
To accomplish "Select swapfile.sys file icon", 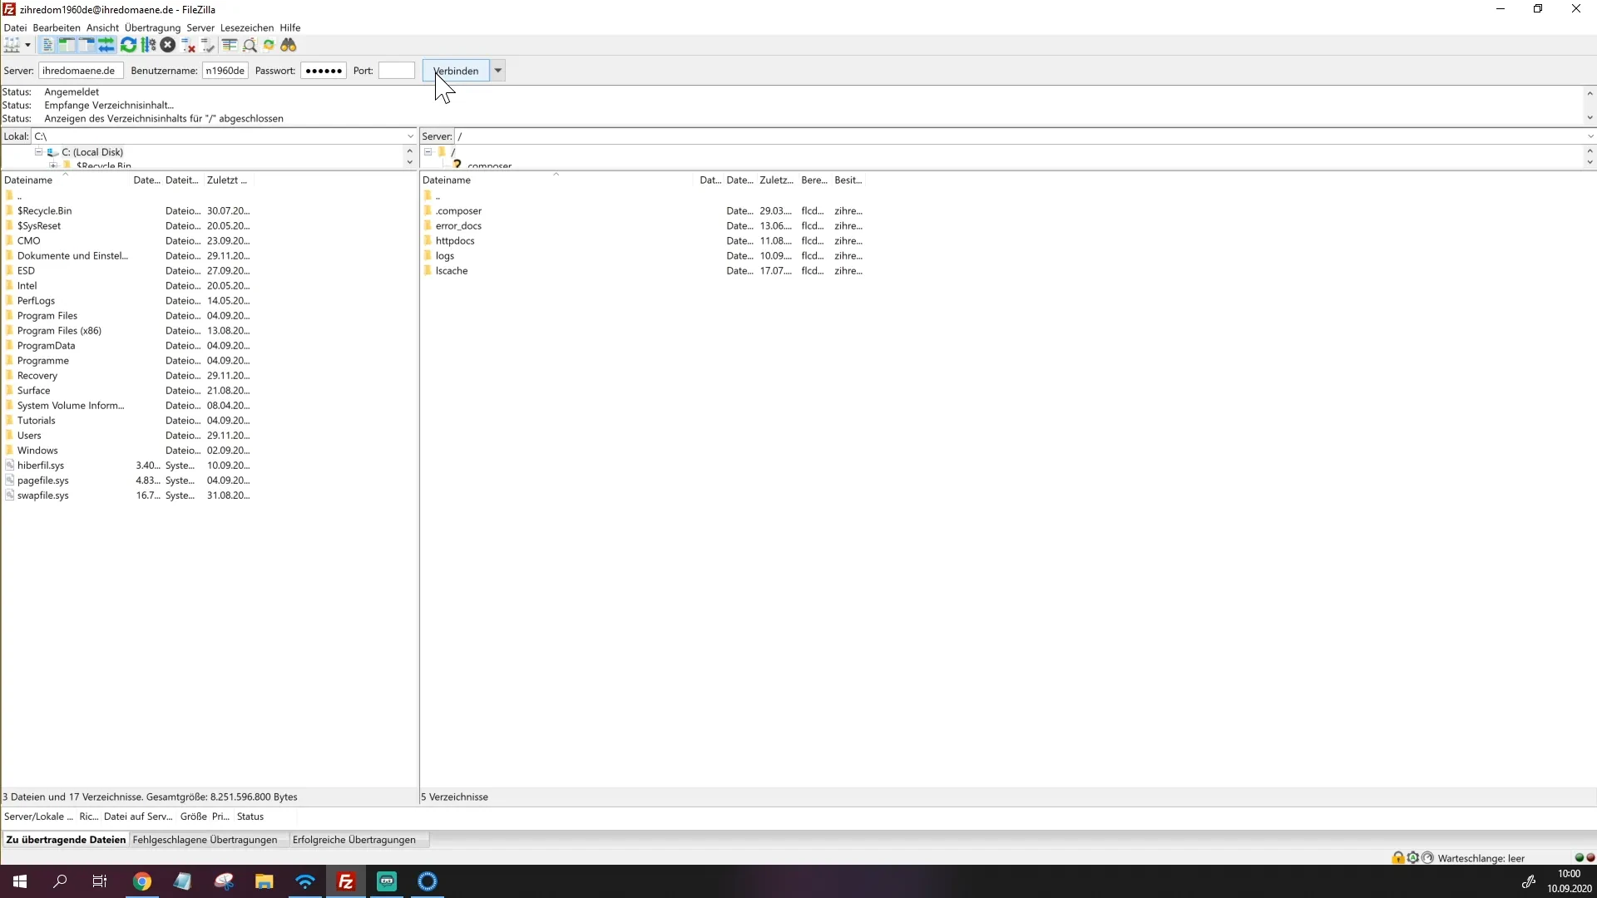I will tap(9, 496).
